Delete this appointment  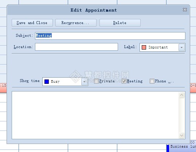point(120,23)
